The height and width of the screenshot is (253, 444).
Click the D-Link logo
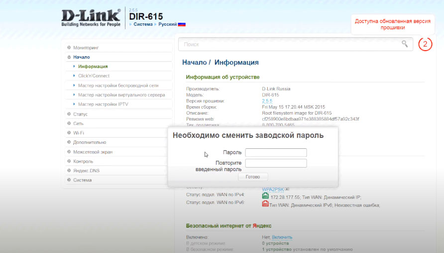[91, 17]
